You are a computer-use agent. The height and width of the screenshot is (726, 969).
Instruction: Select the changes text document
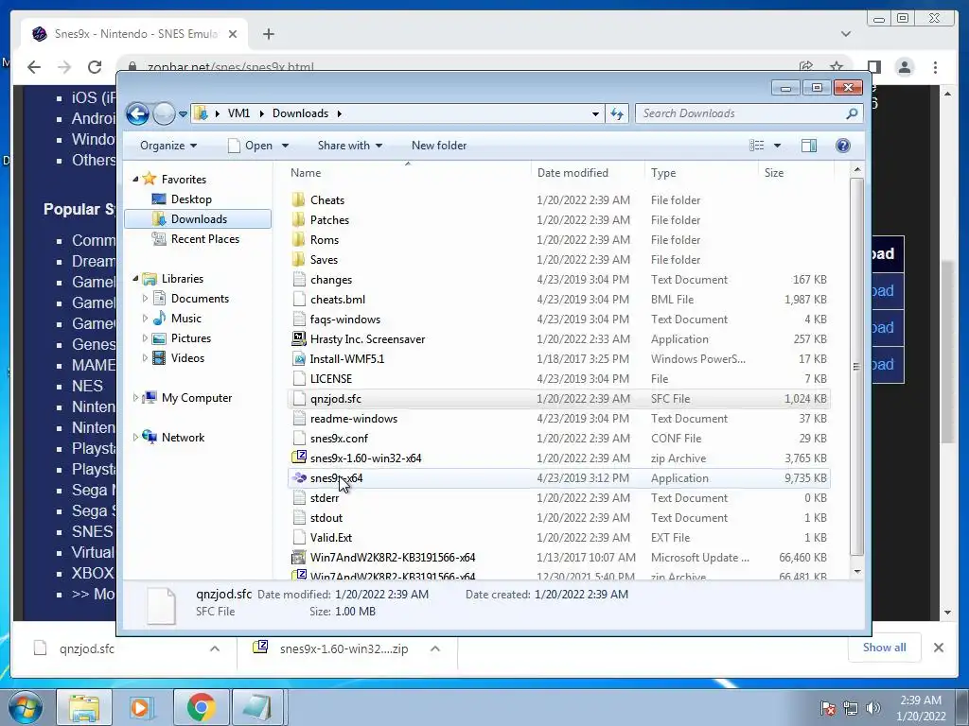pos(331,280)
